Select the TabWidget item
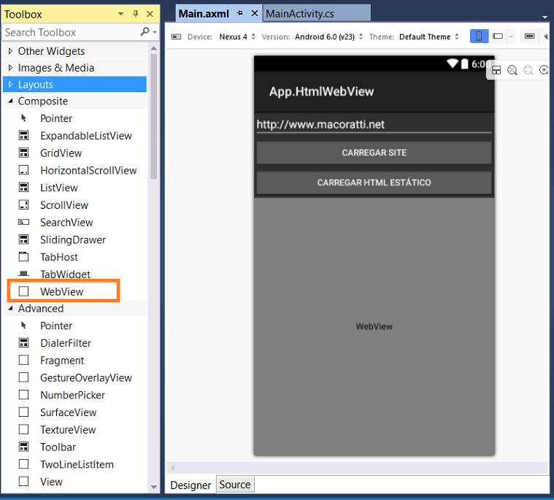This screenshot has width=554, height=500. pos(65,274)
